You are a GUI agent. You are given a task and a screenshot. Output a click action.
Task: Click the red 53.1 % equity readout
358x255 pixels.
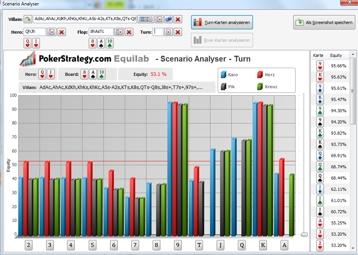158,74
